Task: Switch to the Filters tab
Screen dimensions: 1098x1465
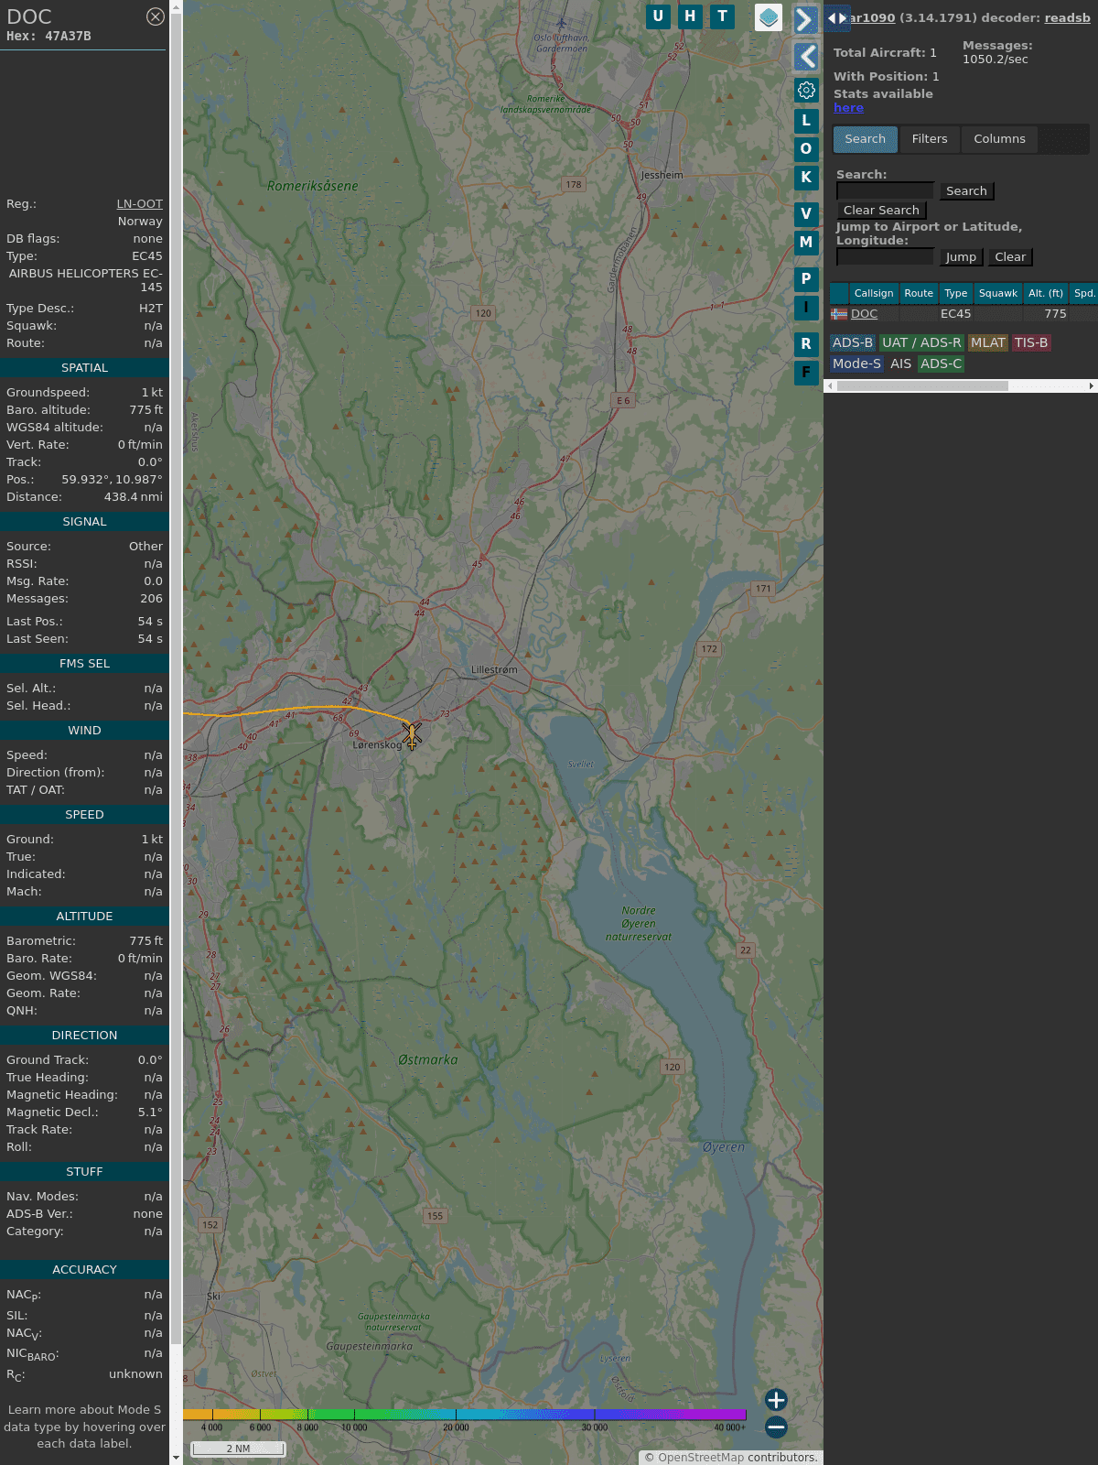Action: coord(929,139)
